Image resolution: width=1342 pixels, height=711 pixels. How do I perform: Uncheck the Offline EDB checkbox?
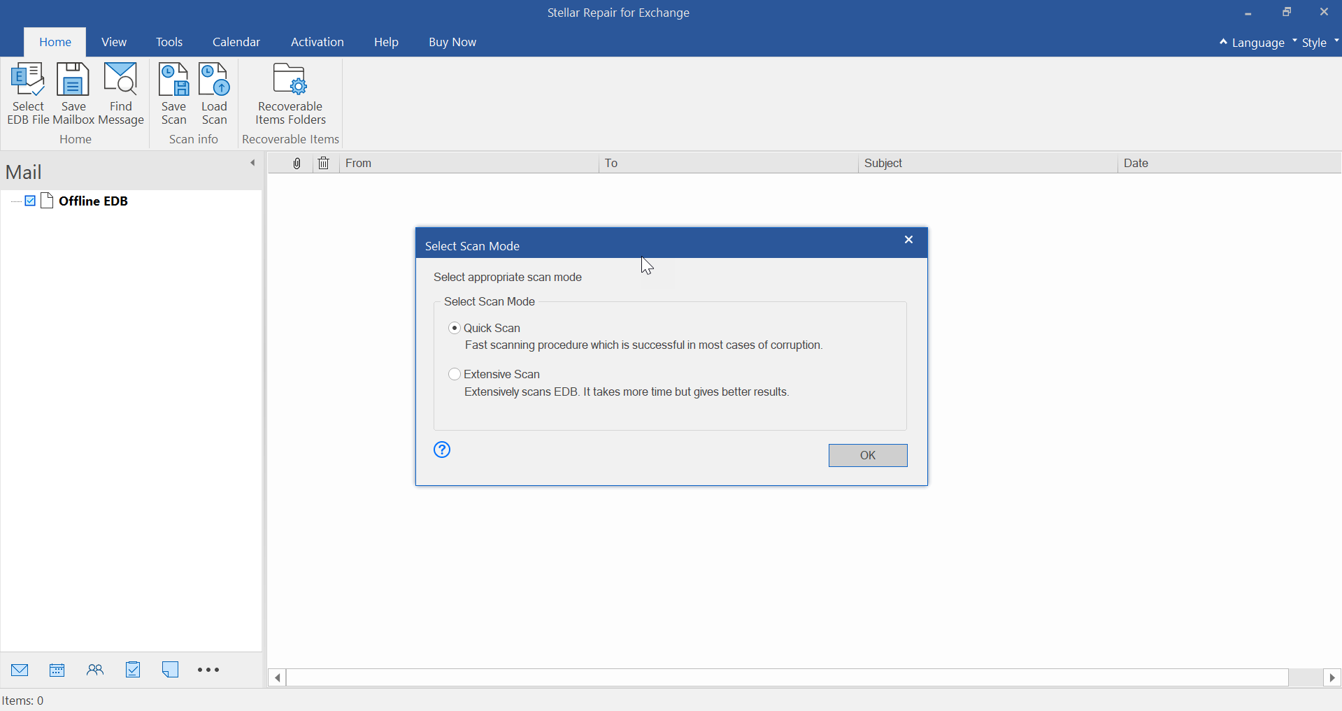[x=30, y=201]
